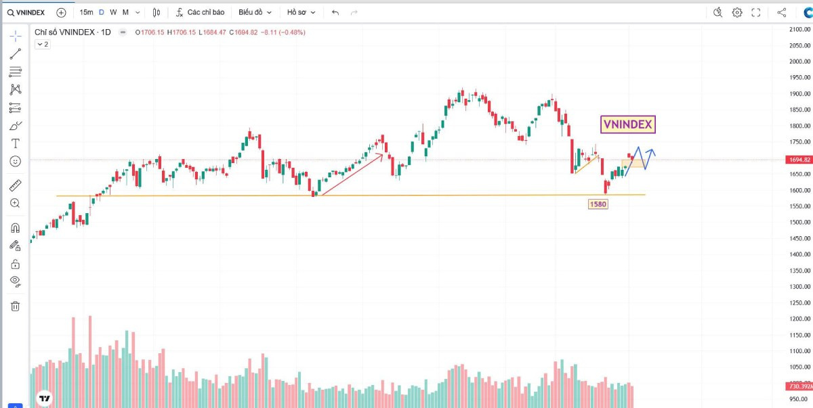Click the VNINDEX symbol search field
813x408 pixels.
(x=27, y=12)
